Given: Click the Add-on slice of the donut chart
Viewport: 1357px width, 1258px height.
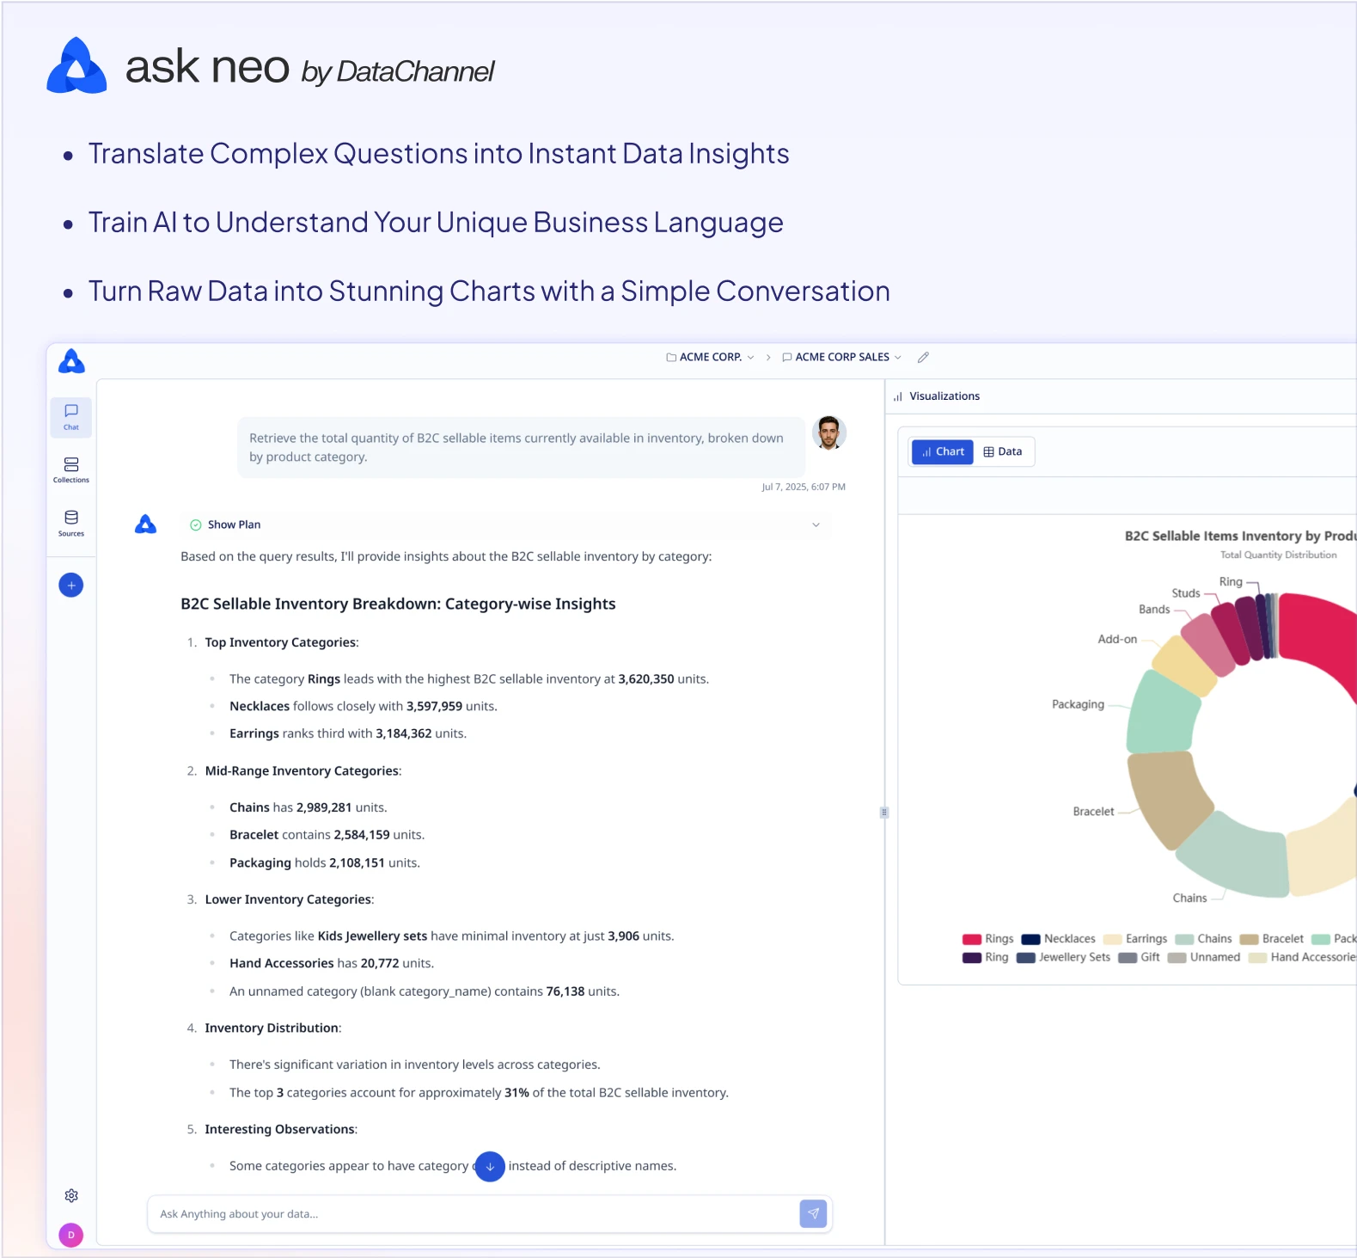Looking at the screenshot, I should pos(1183,666).
